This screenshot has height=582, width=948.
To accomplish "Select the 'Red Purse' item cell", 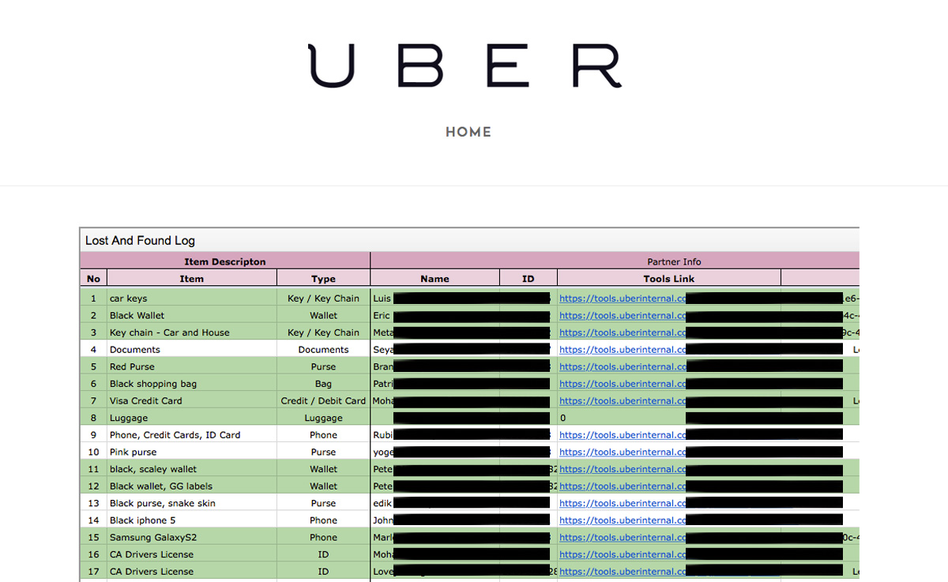I will [192, 367].
